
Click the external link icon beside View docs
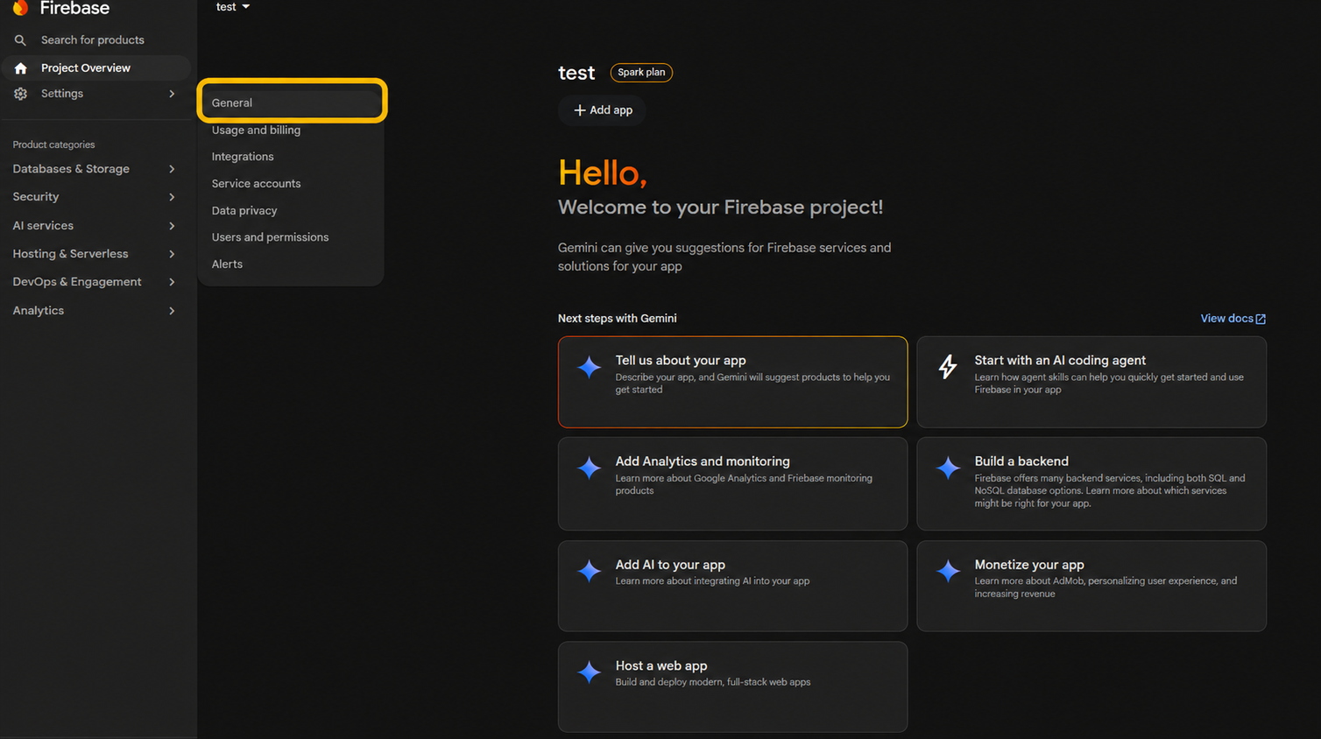(1261, 319)
